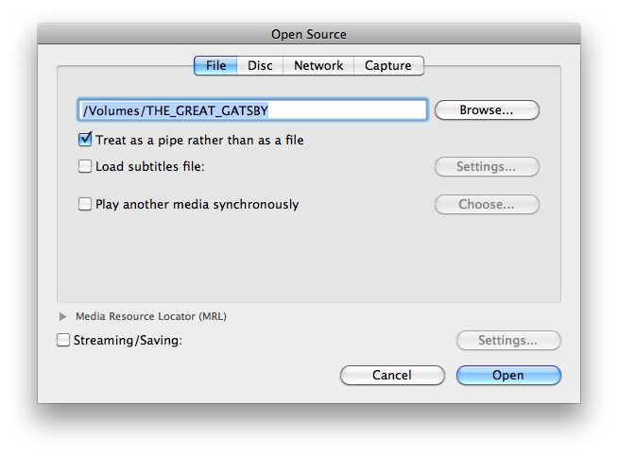This screenshot has width=618, height=455.
Task: Open the Capture tab
Action: (x=388, y=65)
